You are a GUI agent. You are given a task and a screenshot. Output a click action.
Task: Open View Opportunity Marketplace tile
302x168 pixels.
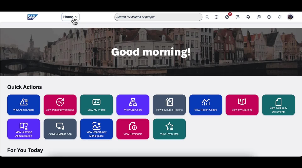96,129
